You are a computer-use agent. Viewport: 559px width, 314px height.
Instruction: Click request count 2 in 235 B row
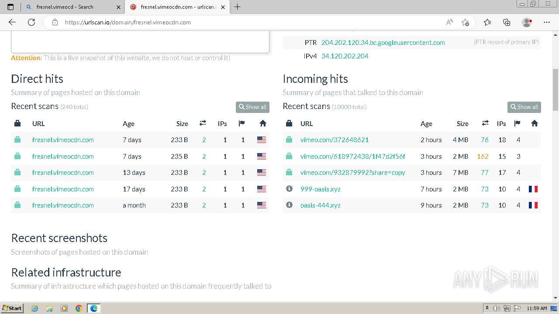coord(204,157)
